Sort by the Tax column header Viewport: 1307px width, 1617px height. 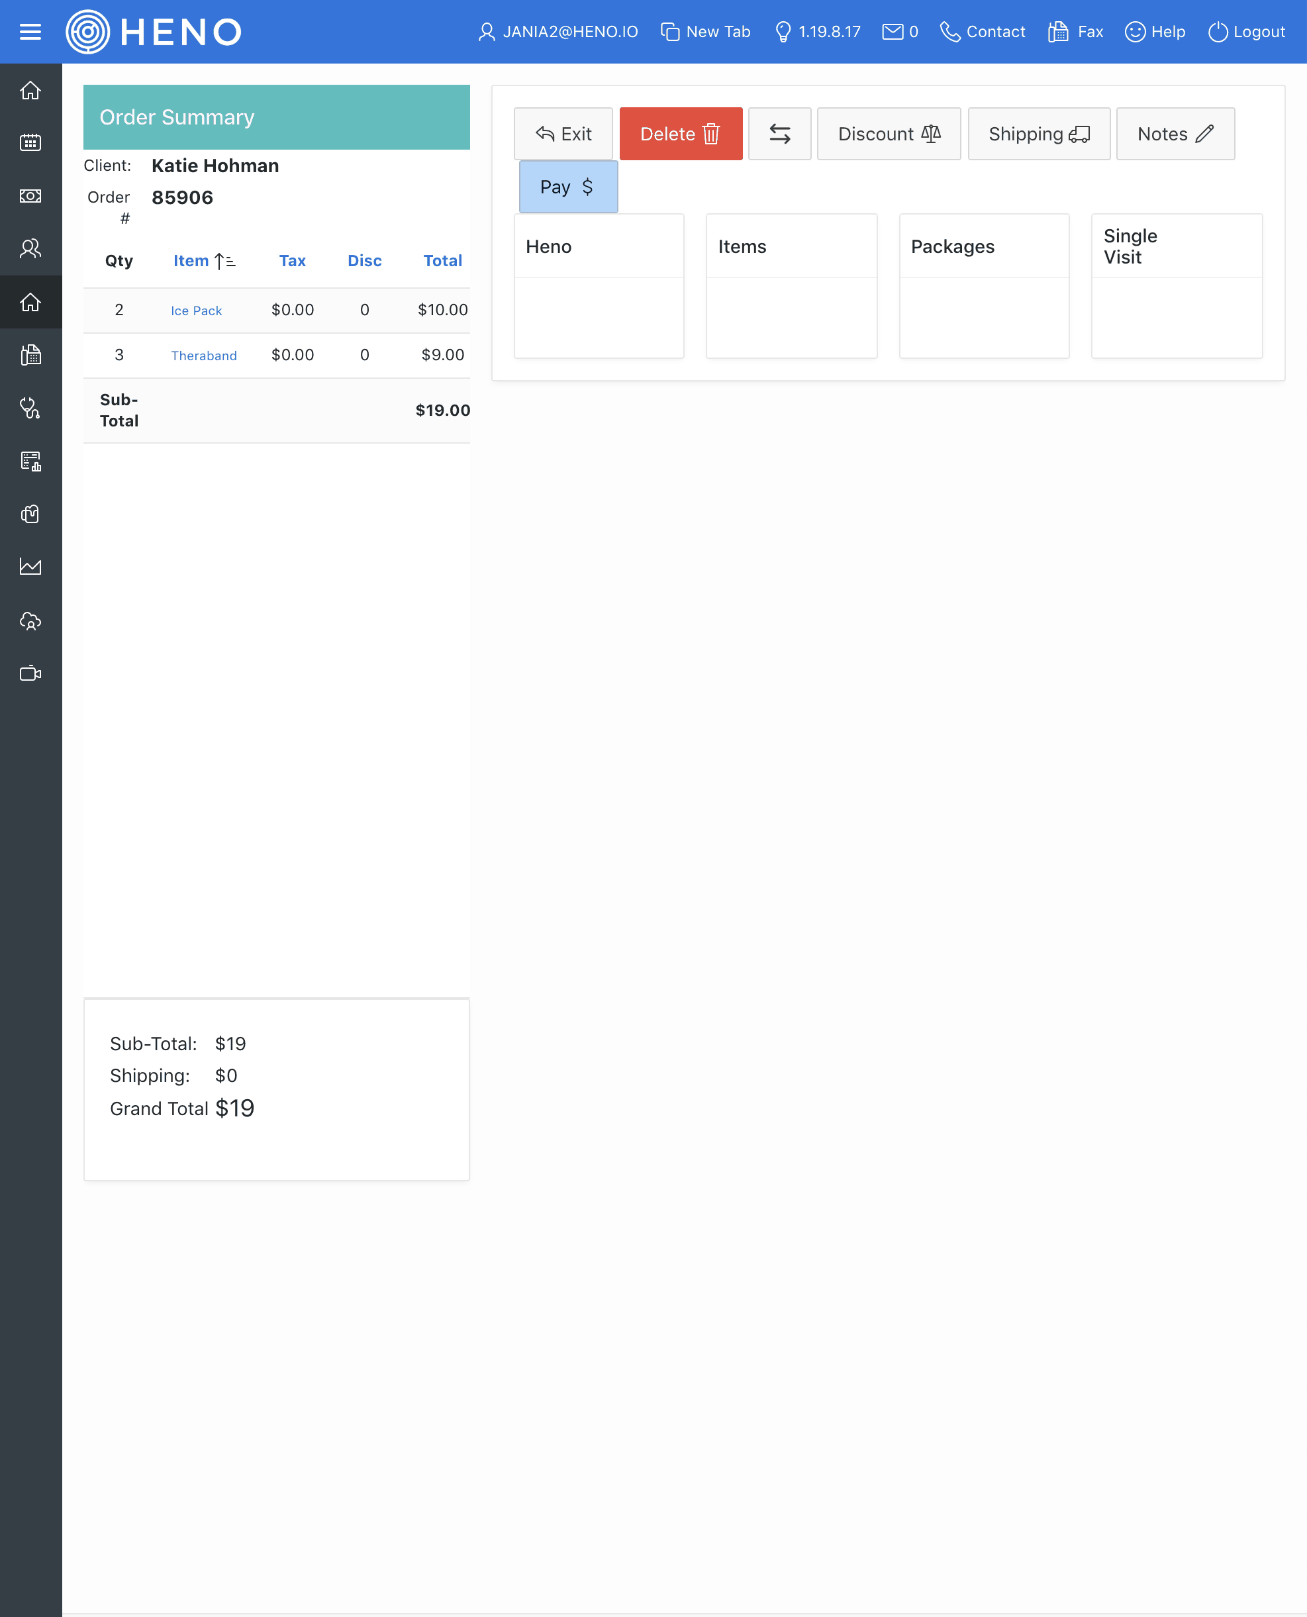tap(292, 261)
